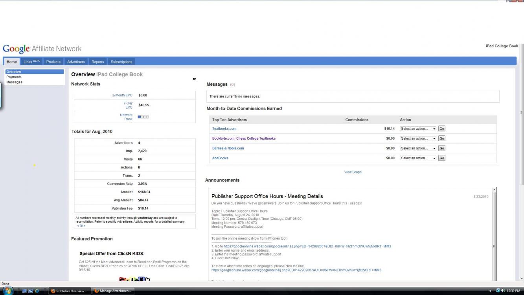
Task: Switch to the Reports tab
Action: (97, 62)
